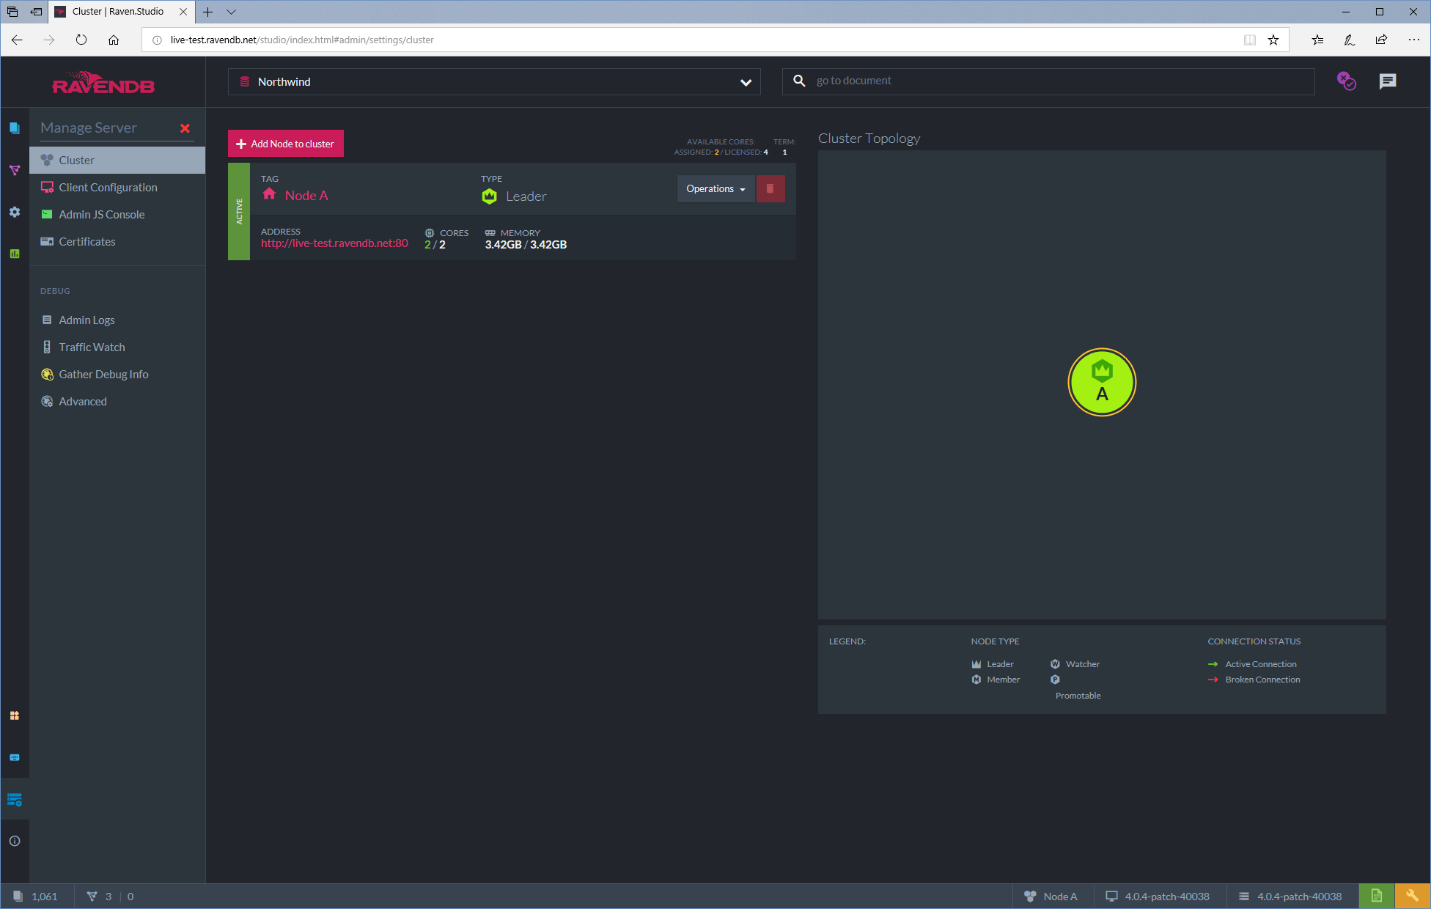The height and width of the screenshot is (909, 1431).
Task: Click the Documents icon in left sidebar
Action: click(x=15, y=128)
